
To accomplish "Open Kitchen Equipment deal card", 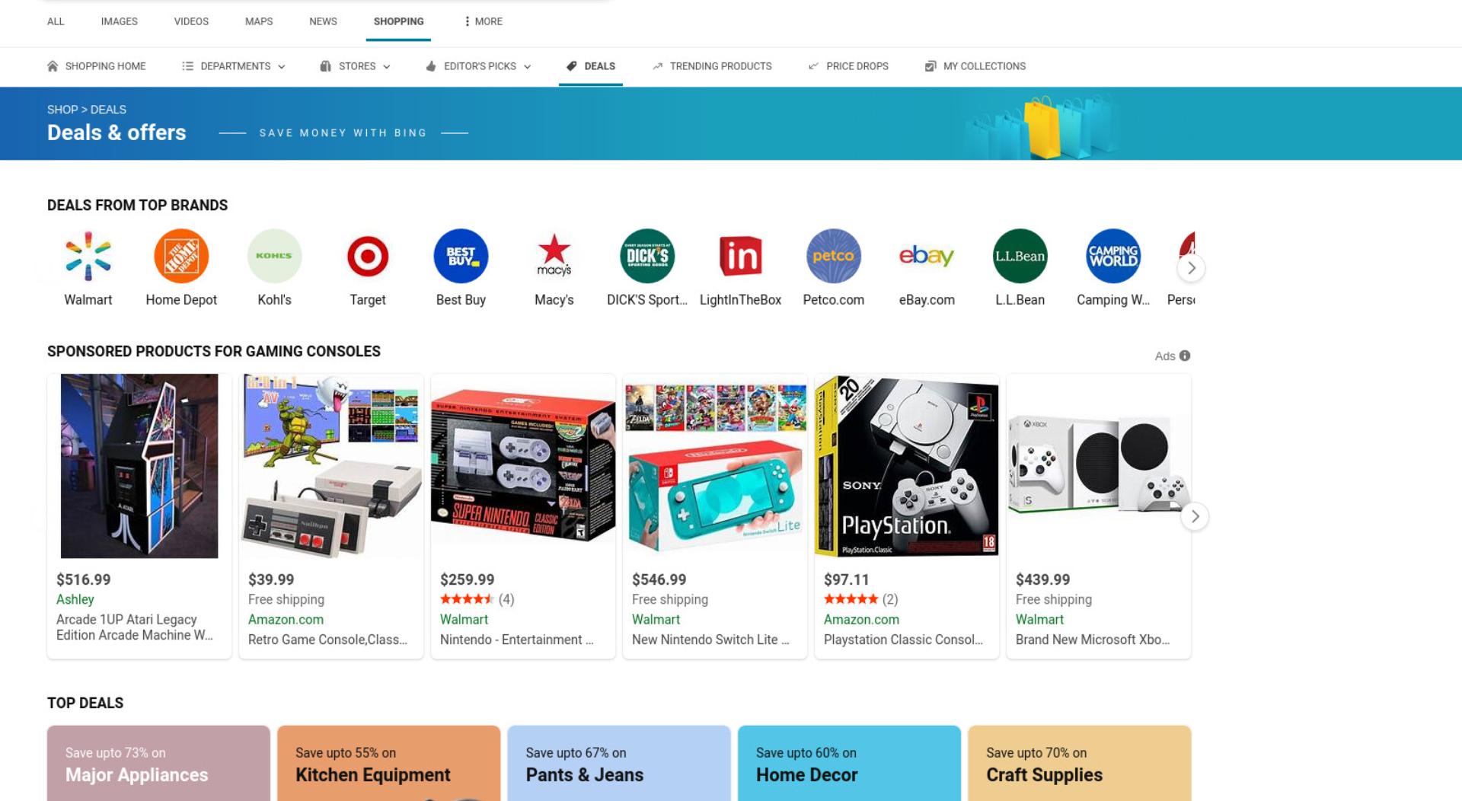I will click(x=388, y=763).
